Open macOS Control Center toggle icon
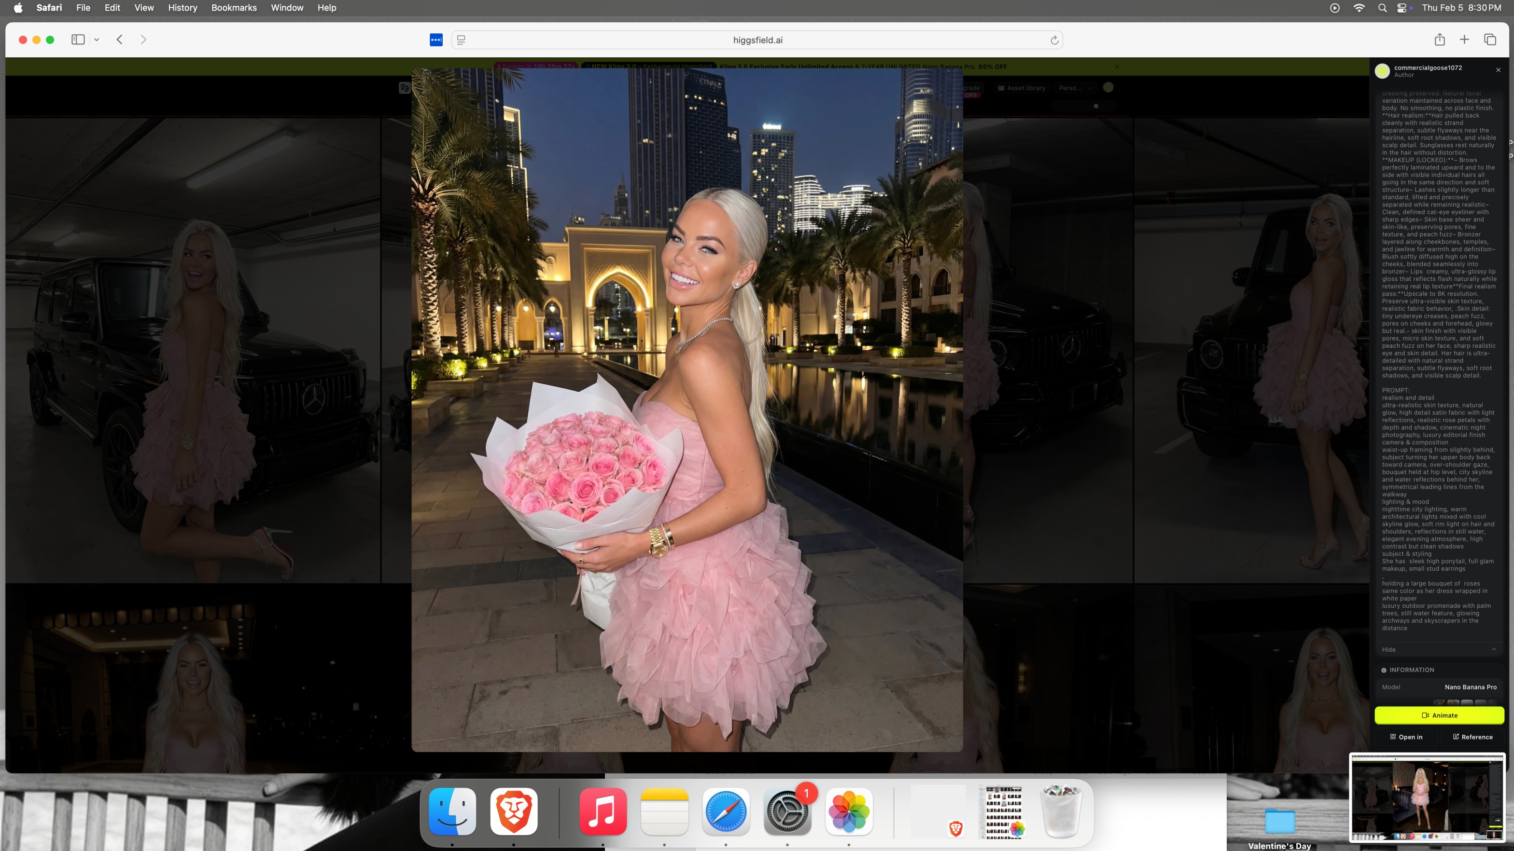1514x851 pixels. (1402, 8)
